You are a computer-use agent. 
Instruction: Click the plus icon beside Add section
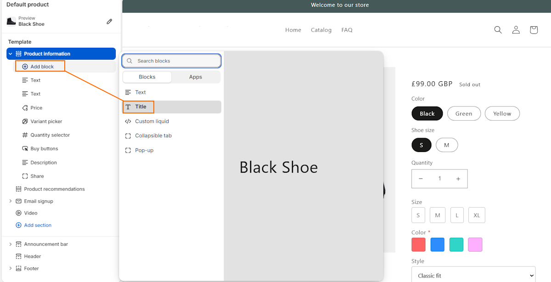(19, 225)
